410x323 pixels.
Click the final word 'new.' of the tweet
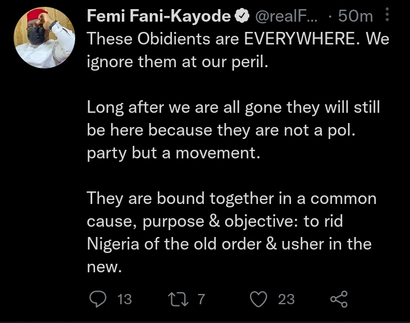104,266
